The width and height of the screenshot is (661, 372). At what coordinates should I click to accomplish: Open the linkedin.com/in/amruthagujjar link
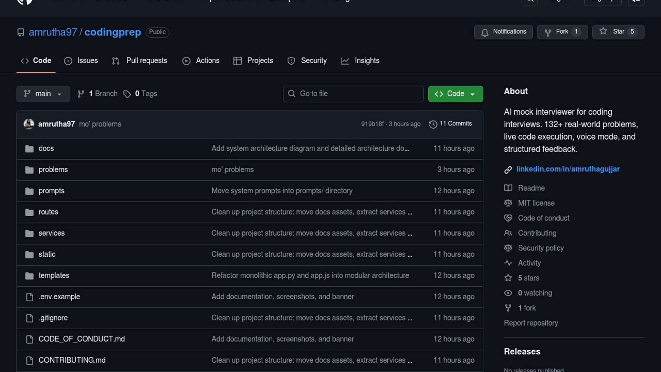tap(568, 169)
